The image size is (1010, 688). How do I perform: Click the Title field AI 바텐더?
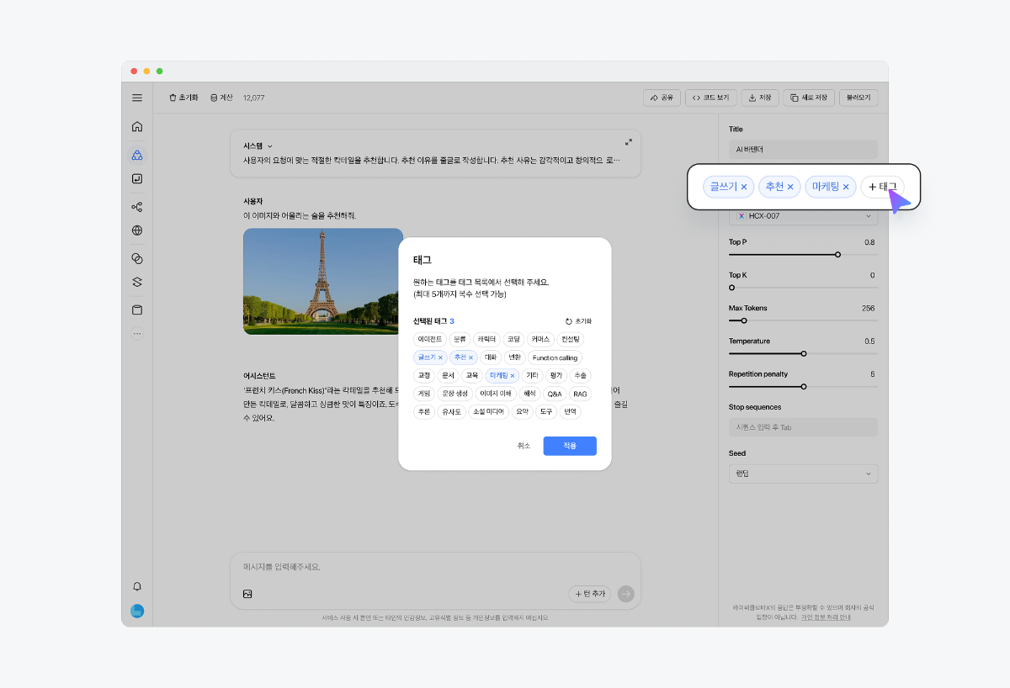click(803, 149)
